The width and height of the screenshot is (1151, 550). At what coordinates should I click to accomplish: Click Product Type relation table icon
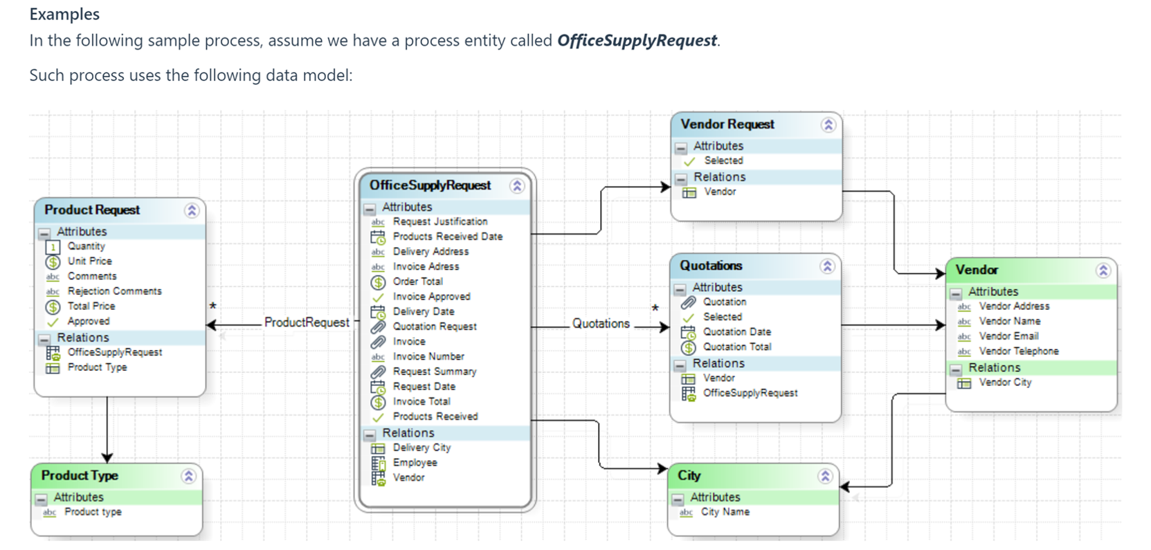click(x=53, y=368)
